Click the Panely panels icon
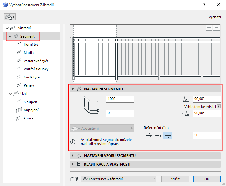 point(19,85)
